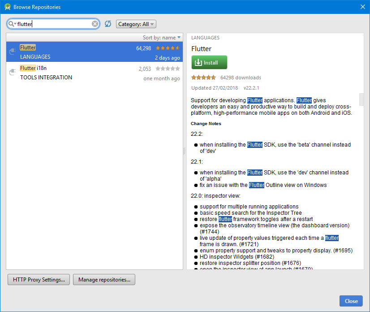
Task: Click the 'Updated 27/02/2018' text
Action: pyautogui.click(x=215, y=88)
